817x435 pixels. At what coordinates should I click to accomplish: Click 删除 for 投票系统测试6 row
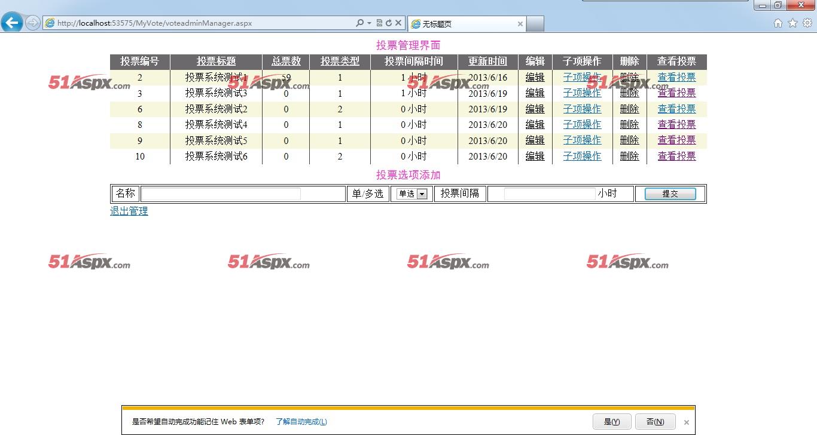[629, 156]
